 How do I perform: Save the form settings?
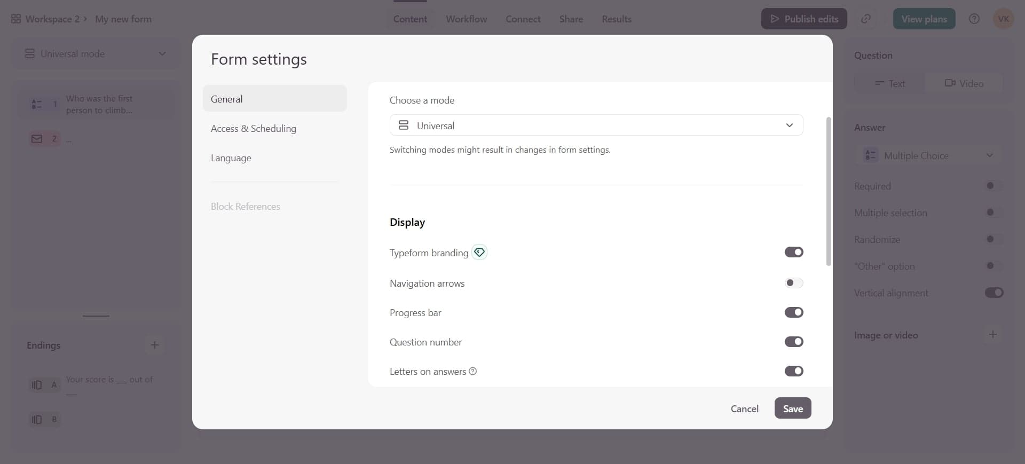pos(793,408)
